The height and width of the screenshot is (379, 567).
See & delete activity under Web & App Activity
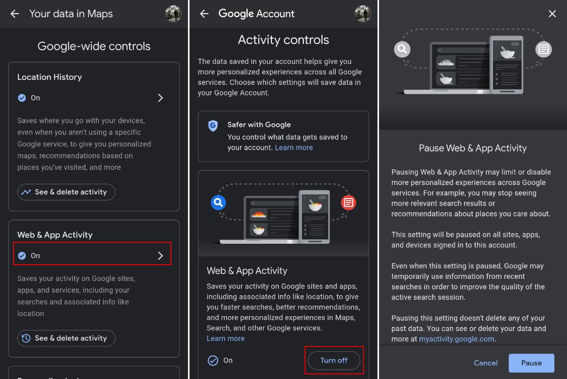[x=66, y=338]
